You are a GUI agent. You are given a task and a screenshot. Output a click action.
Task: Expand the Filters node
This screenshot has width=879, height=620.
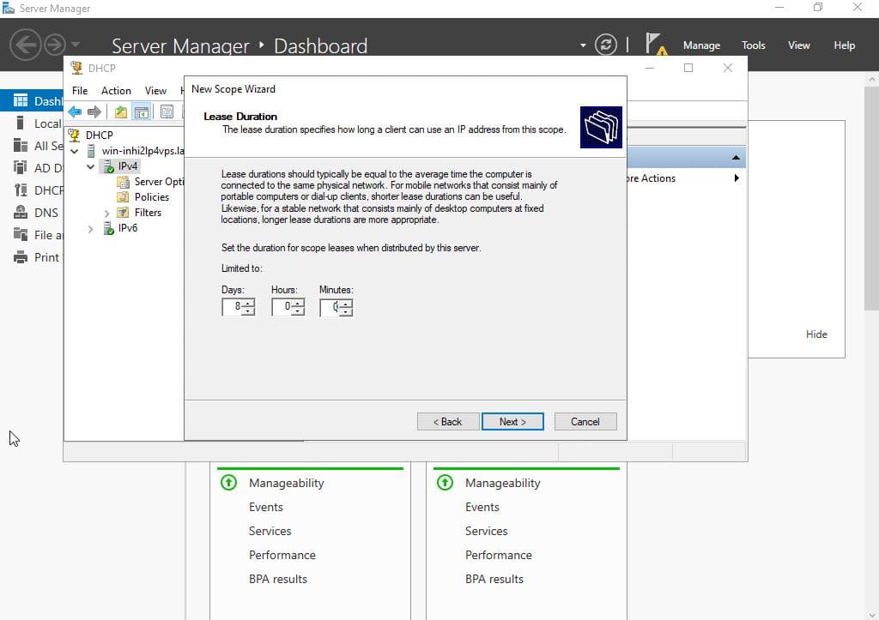[x=106, y=213]
